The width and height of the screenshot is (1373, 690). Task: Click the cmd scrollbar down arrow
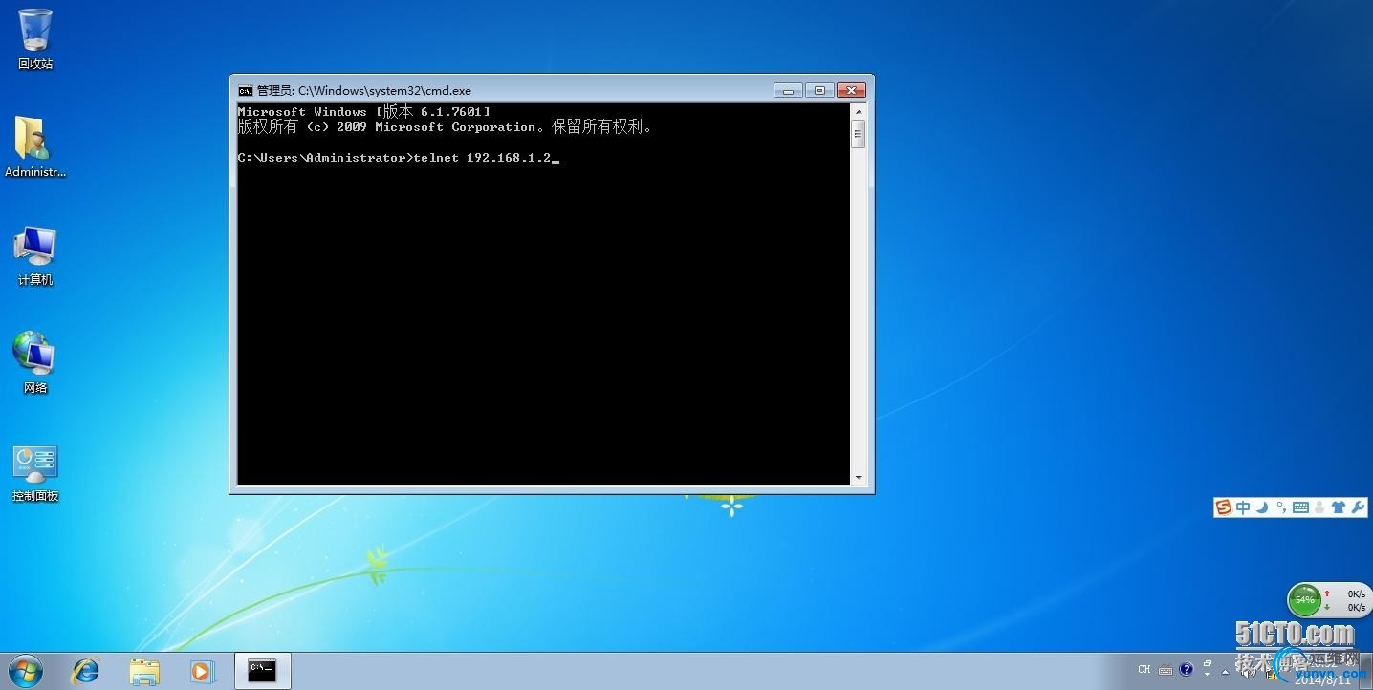(x=859, y=478)
